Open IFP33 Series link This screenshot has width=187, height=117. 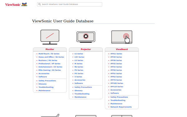tap(116, 67)
